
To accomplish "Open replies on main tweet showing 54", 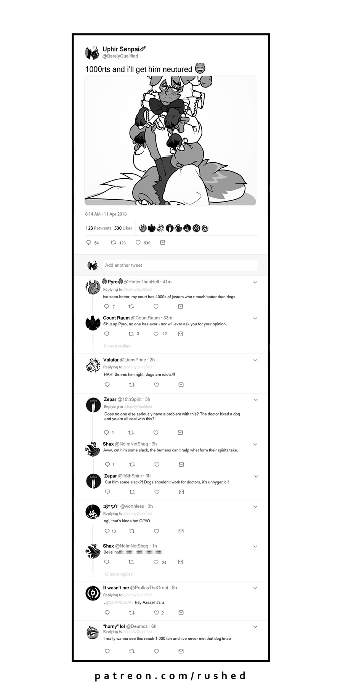I will (x=89, y=243).
